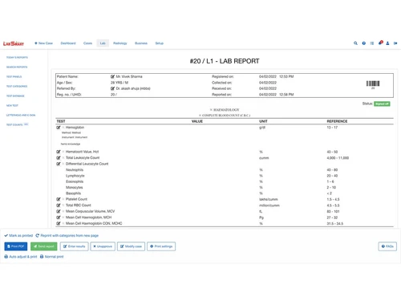Click reference value 4,000 - 11,000

click(338, 158)
